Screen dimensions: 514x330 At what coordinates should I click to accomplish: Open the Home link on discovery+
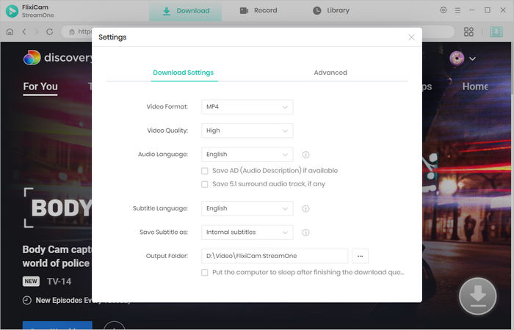click(475, 87)
